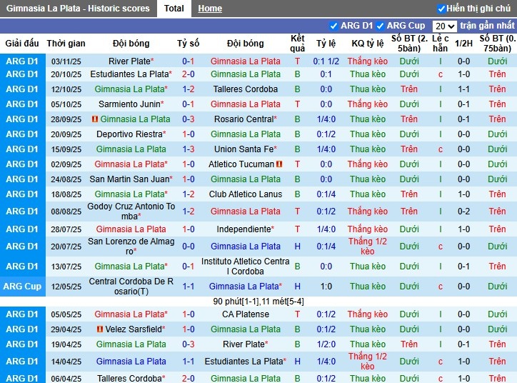Click ARG D1 league cell on 03/11/25

click(22, 61)
